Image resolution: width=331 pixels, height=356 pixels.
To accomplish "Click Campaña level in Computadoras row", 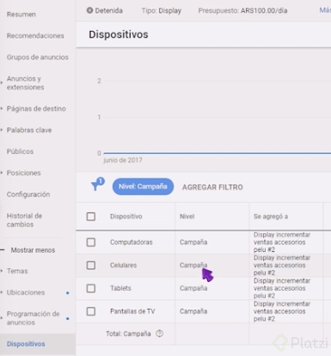I will pos(193,242).
